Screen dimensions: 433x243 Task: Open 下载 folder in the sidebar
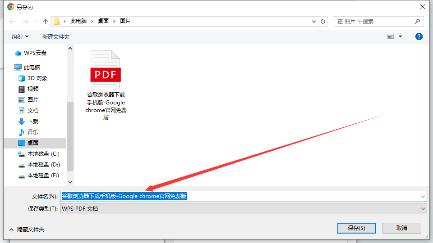point(28,121)
